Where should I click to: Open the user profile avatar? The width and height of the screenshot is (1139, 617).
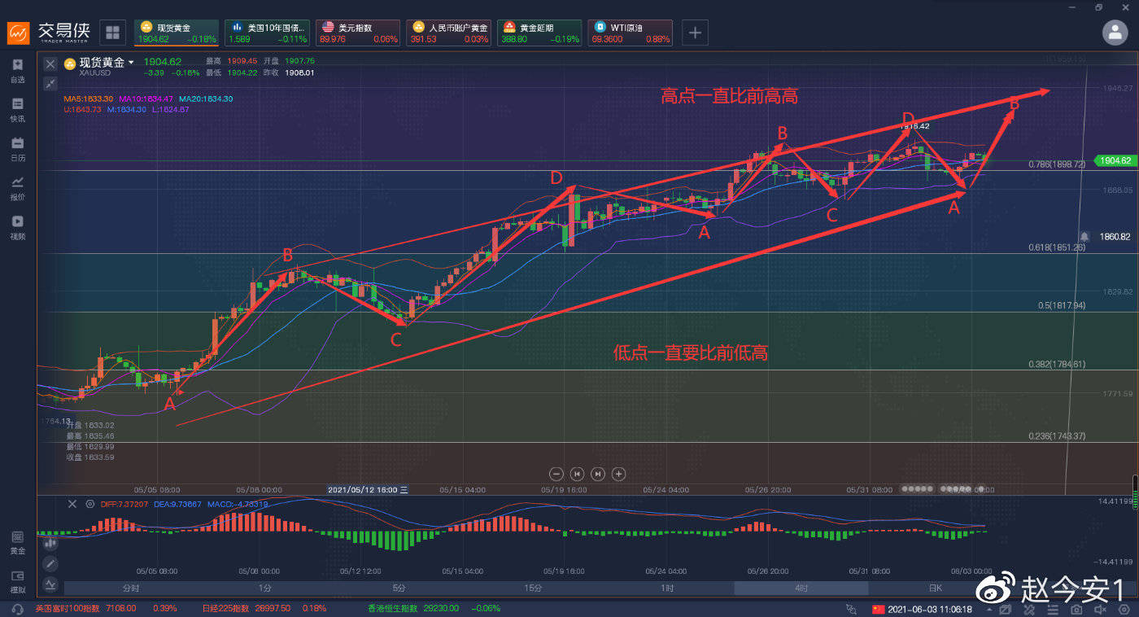pyautogui.click(x=1115, y=33)
